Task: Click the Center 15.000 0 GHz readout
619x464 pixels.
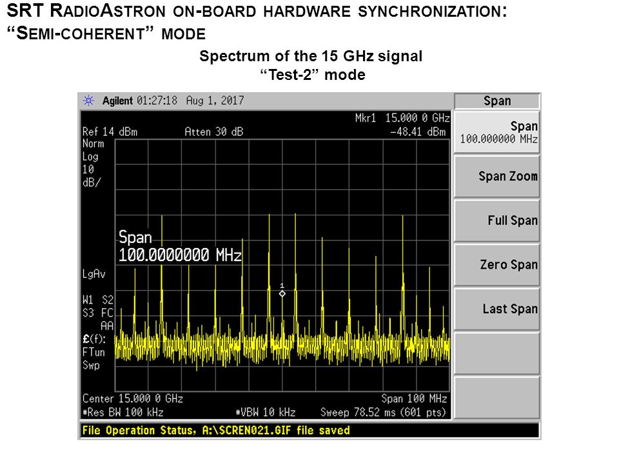Action: (x=133, y=398)
